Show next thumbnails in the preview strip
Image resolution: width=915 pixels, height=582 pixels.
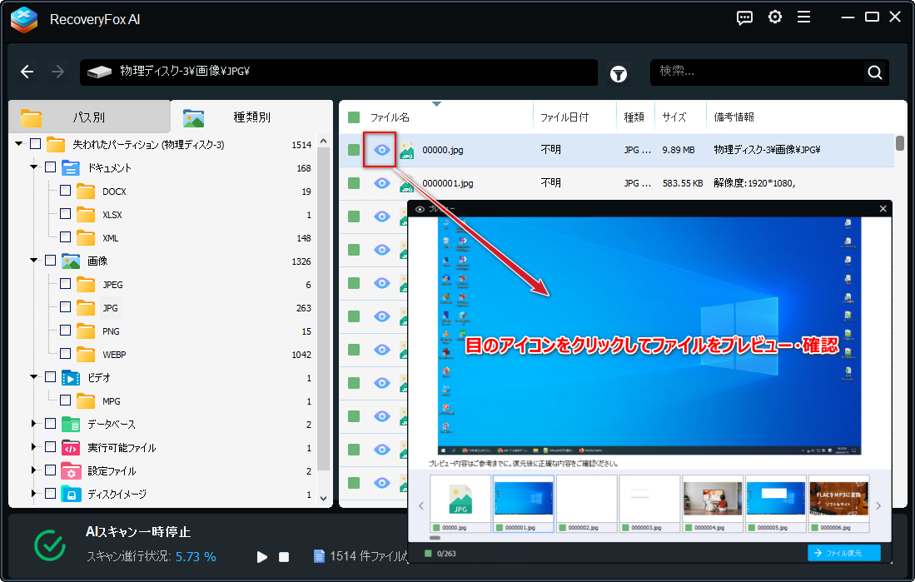[x=878, y=506]
